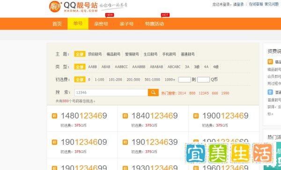Open the number 1480123469
Screen dimensions: 281x170
pyautogui.click(x=84, y=116)
